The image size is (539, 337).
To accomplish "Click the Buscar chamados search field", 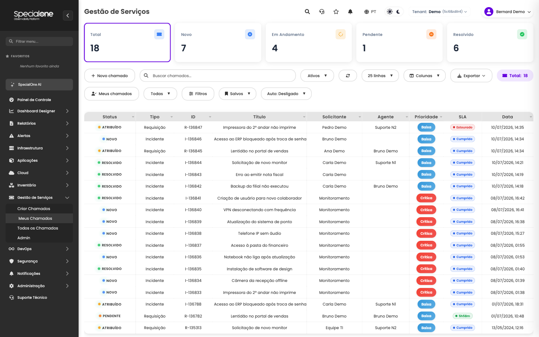I will click(x=218, y=76).
